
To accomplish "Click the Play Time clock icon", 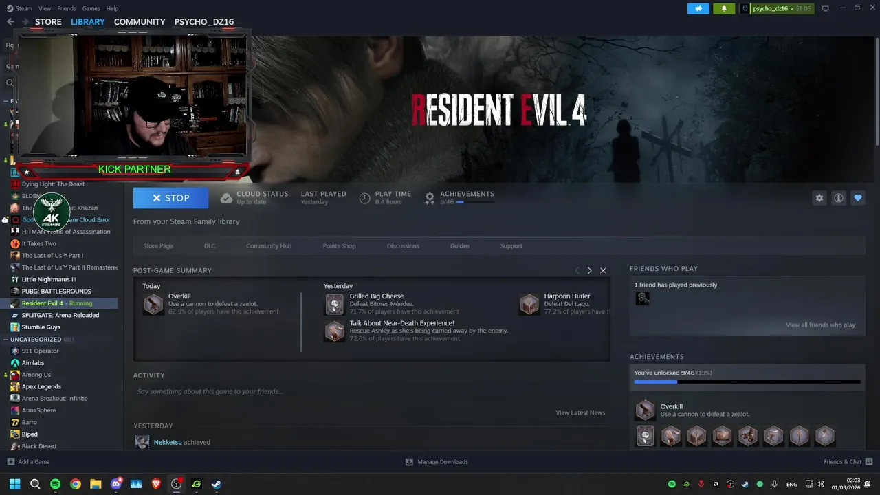I will click(x=364, y=198).
